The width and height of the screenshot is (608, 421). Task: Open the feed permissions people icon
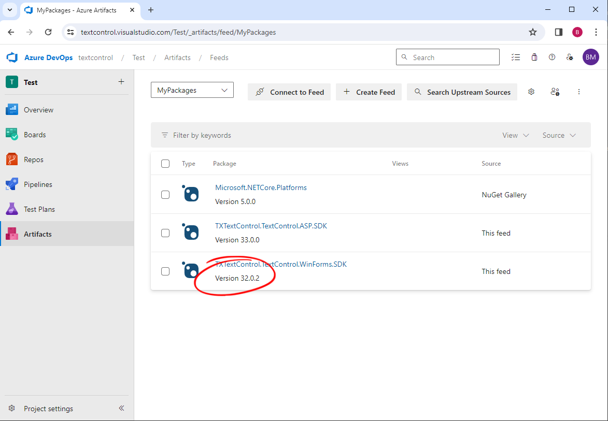coord(555,92)
